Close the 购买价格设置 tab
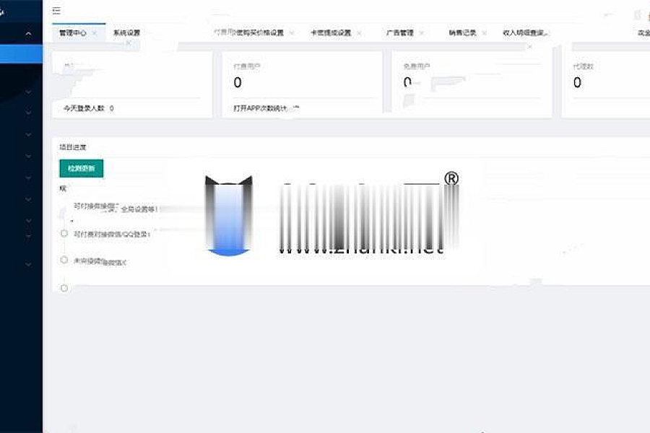Viewport: 650px width, 433px height. pos(292,32)
